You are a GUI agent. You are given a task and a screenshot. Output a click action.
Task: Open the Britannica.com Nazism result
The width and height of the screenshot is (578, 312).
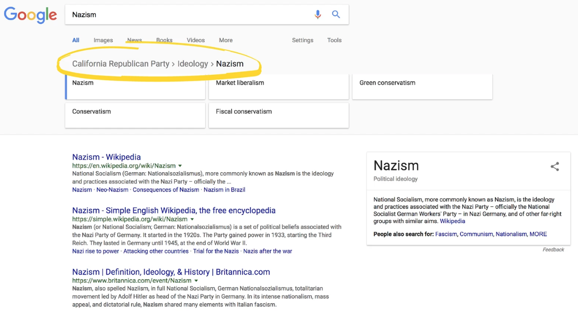click(x=171, y=272)
